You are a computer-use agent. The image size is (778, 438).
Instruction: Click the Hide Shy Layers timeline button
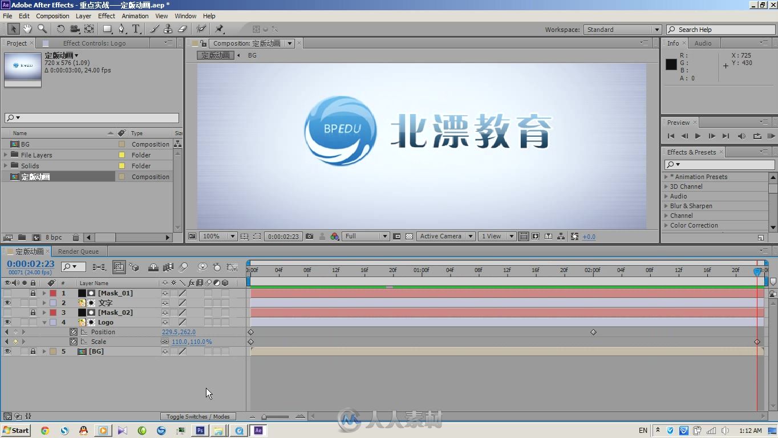coord(153,267)
